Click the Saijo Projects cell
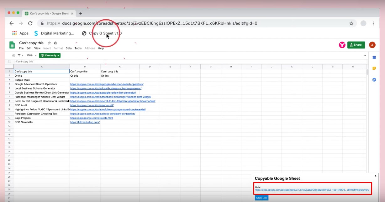The height and width of the screenshot is (202, 385). tap(42, 118)
